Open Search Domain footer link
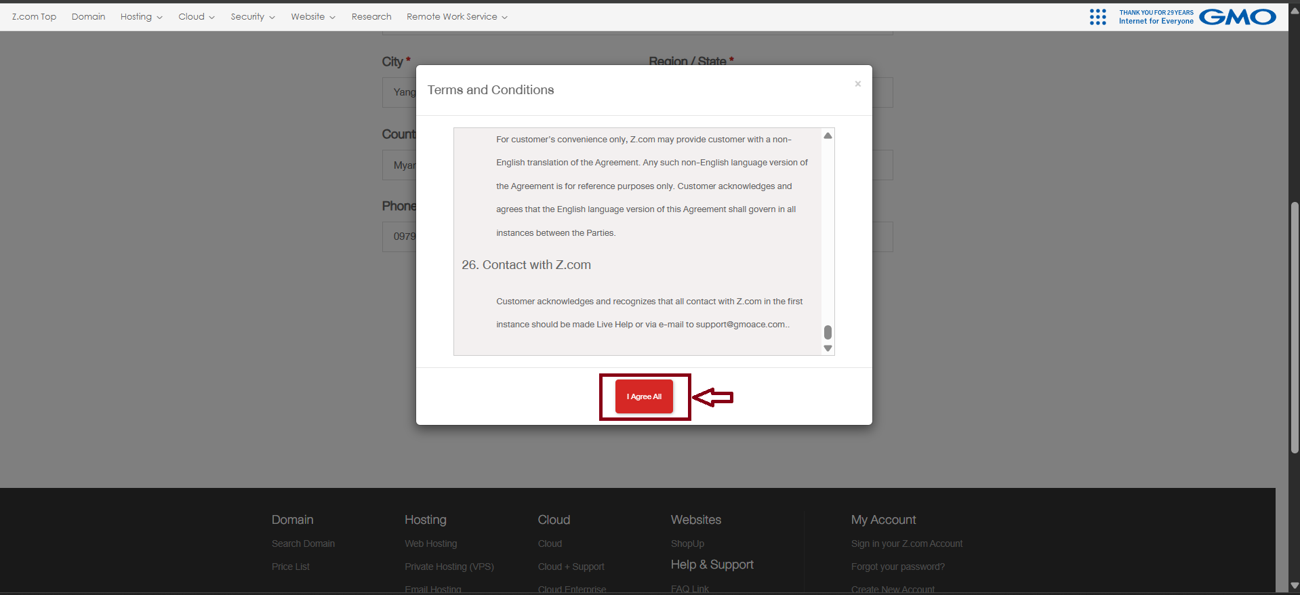1300x595 pixels. (303, 543)
